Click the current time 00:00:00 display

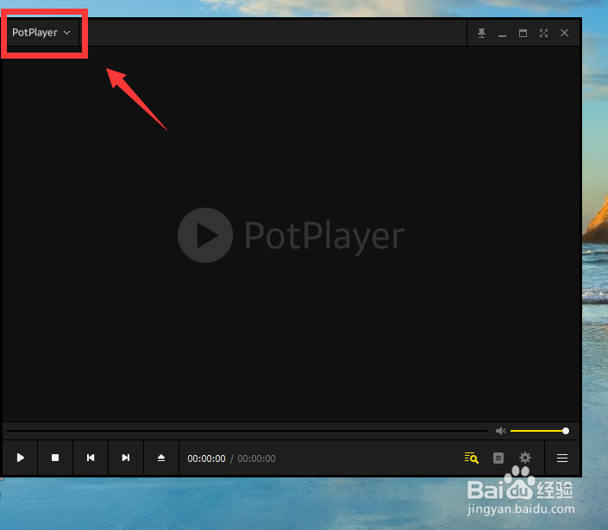[x=206, y=458]
